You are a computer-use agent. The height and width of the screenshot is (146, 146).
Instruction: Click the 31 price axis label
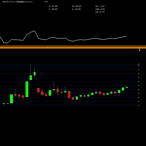coord(139,93)
